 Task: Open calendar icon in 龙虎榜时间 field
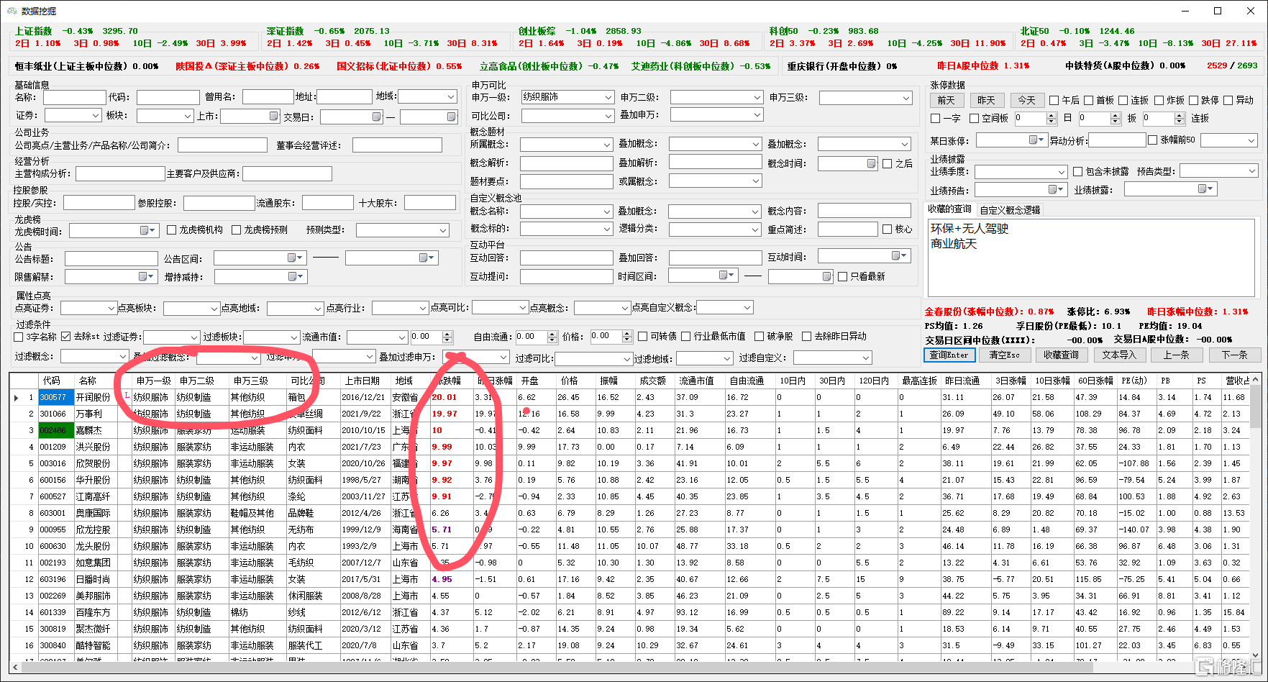point(148,230)
